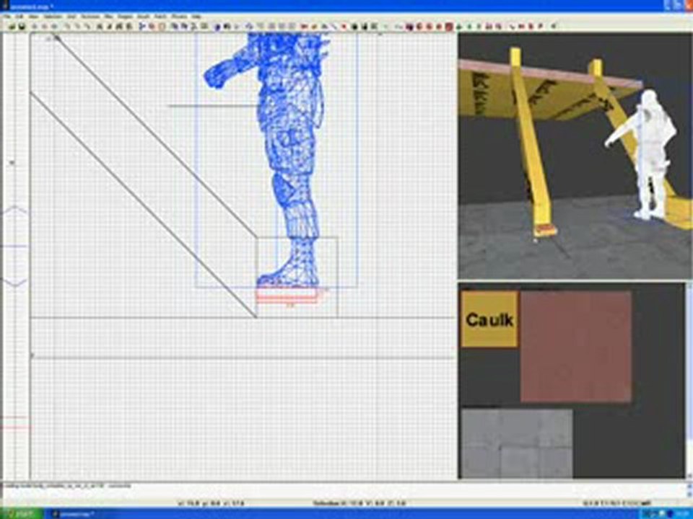
Task: Click the CSG Subtract toolbar icon
Action: pos(143,27)
